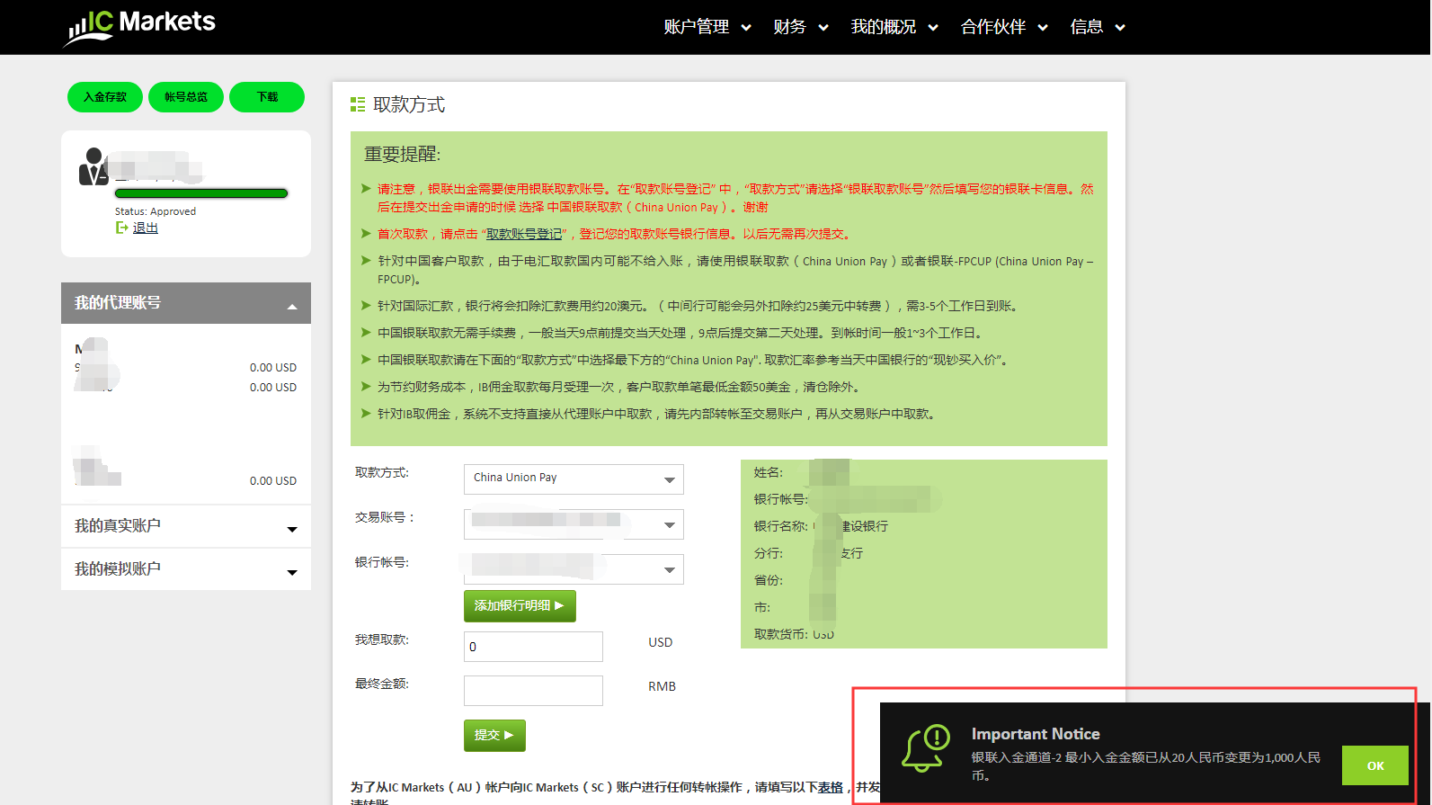
Task: Open the 取款账号登记 link
Action: pos(524,234)
